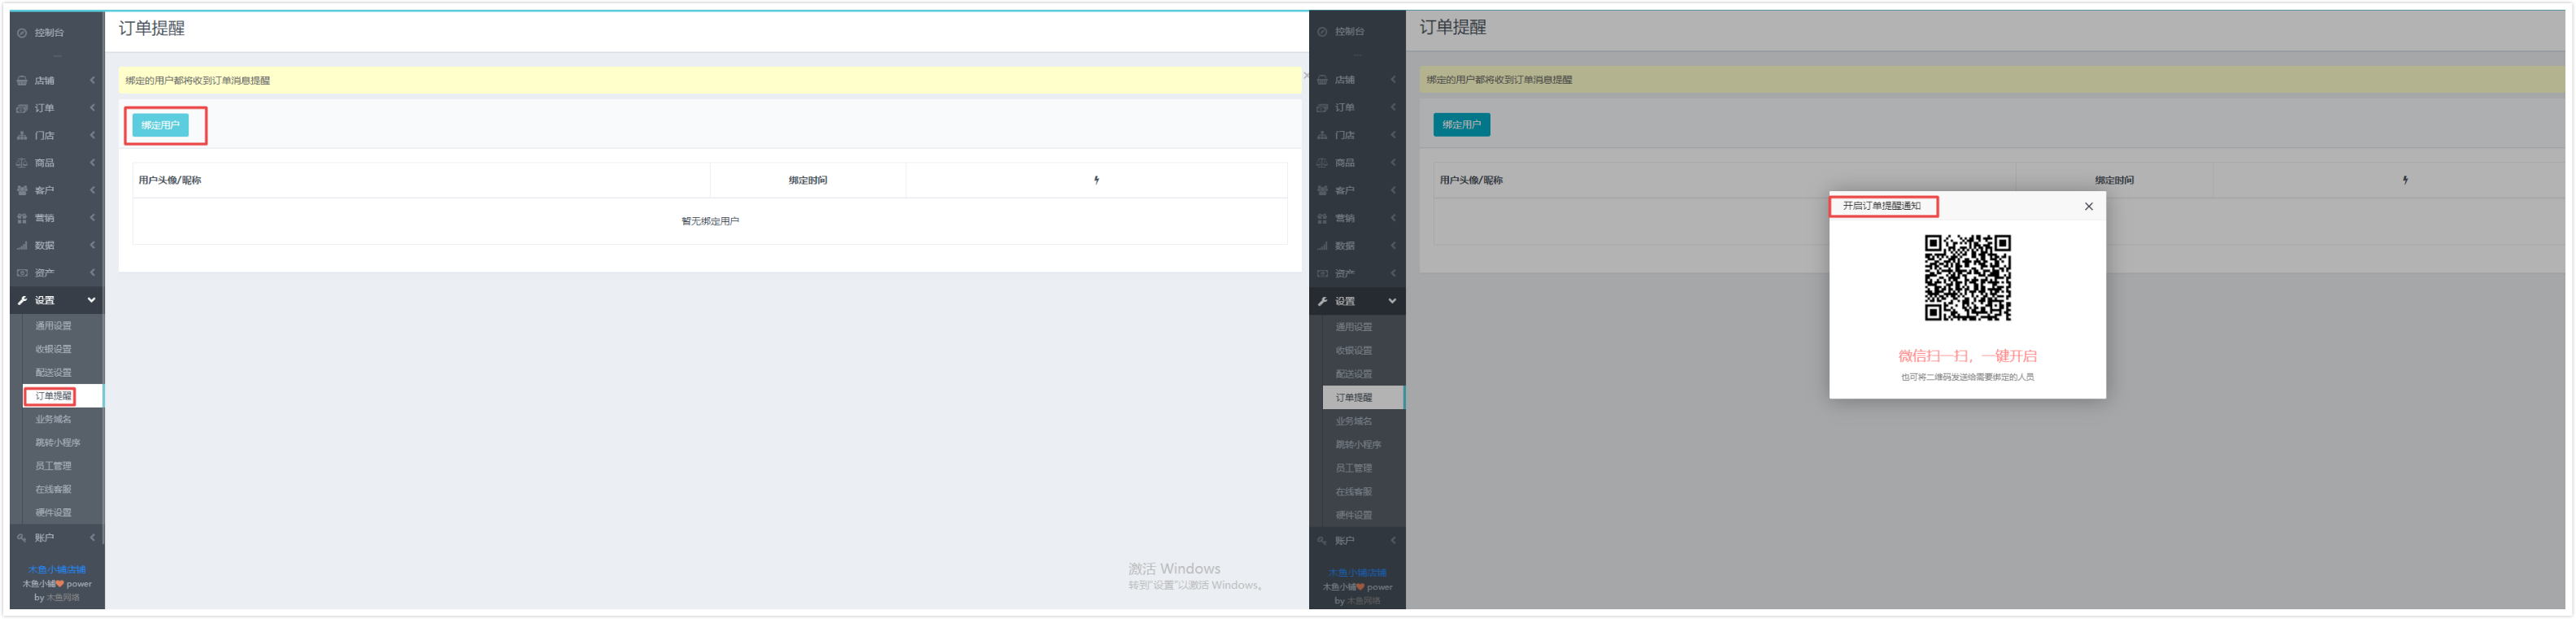
Task: Click the 店铺 shop icon in left sidebar
Action: pyautogui.click(x=22, y=81)
